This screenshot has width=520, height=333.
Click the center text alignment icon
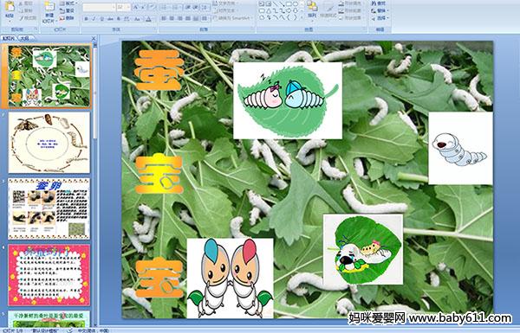[172, 18]
